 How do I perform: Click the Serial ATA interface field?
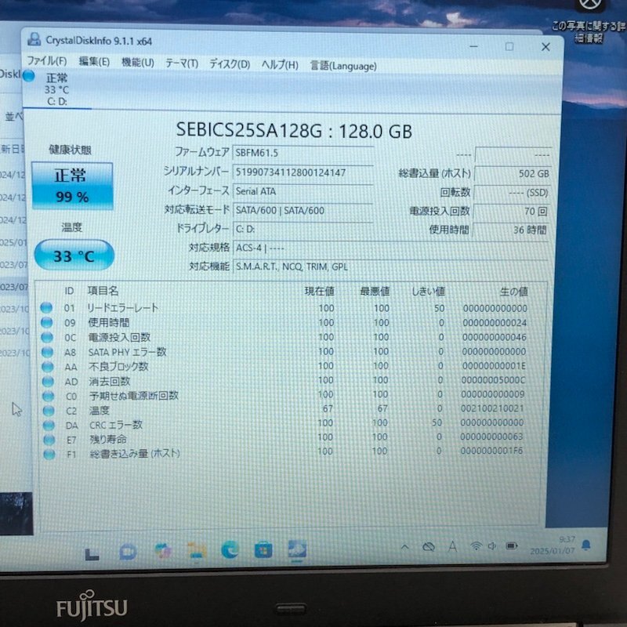303,191
